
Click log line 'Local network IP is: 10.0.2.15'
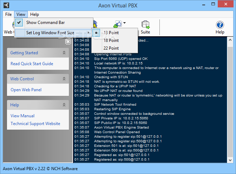click(118, 63)
